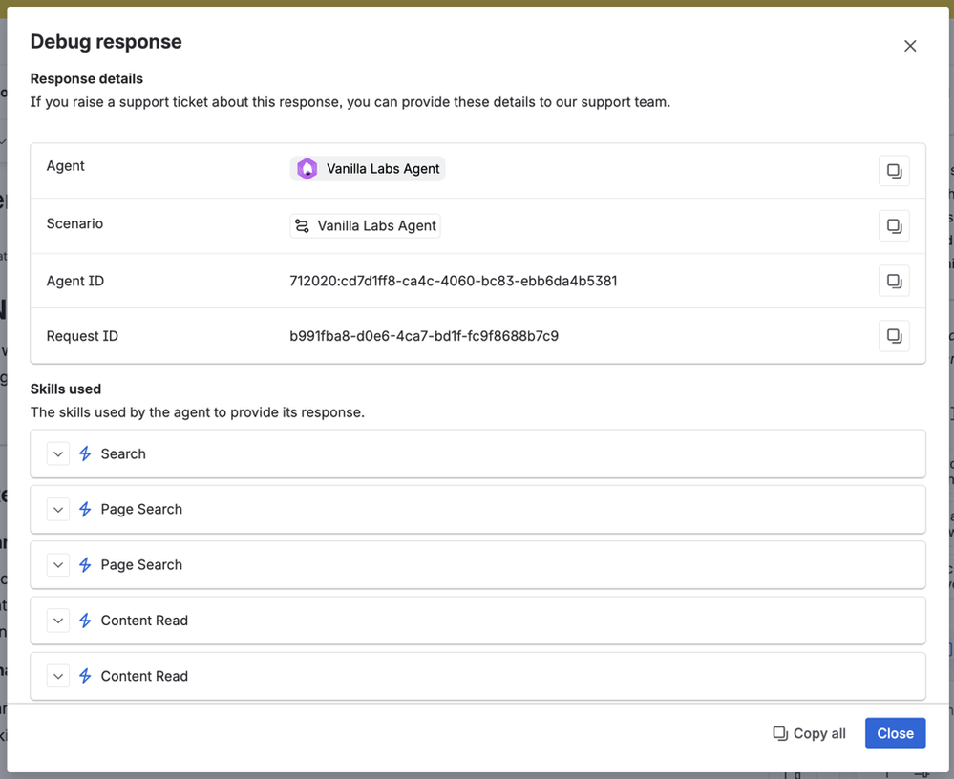The image size is (954, 779).
Task: Expand the second Page Search skill
Action: (x=58, y=565)
